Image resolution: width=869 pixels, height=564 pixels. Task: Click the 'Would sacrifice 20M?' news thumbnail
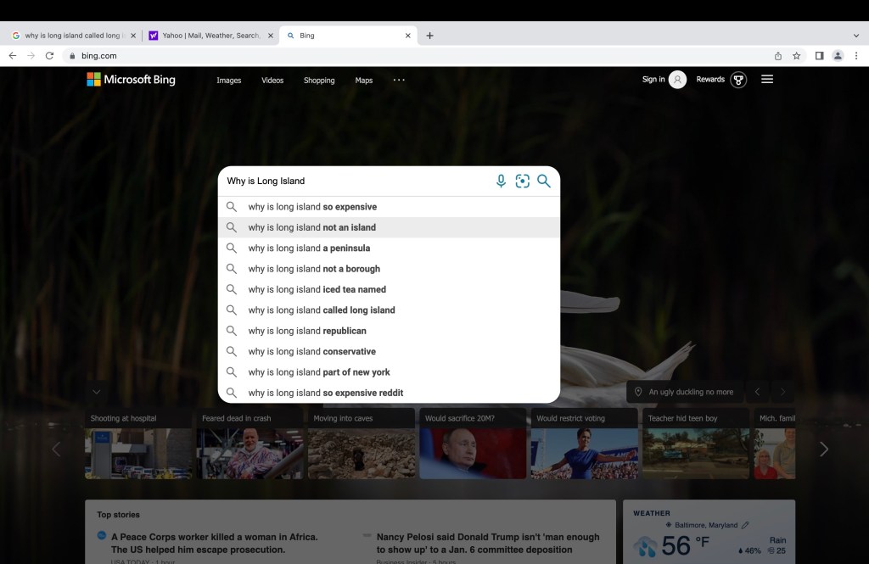472,444
